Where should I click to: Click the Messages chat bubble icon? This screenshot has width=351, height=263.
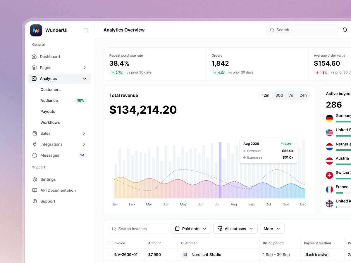tap(35, 155)
